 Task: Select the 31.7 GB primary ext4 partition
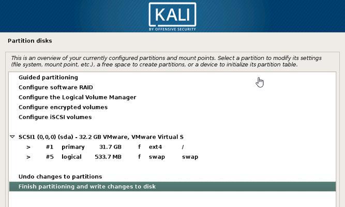[x=173, y=147]
